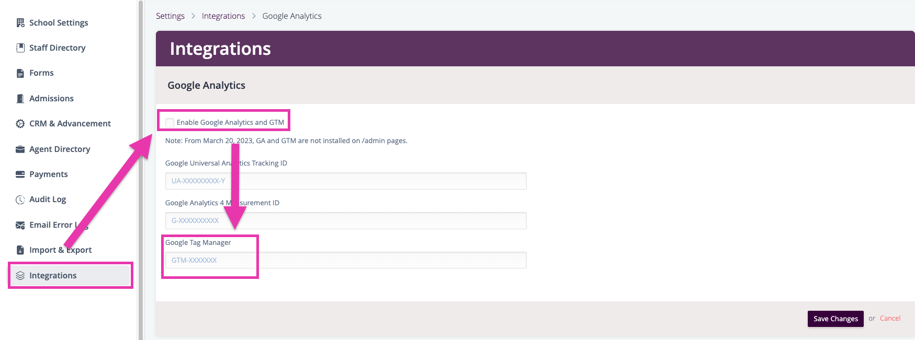Click the sidebar vertical scrollbar
Screen dimensions: 915x340
(140, 170)
